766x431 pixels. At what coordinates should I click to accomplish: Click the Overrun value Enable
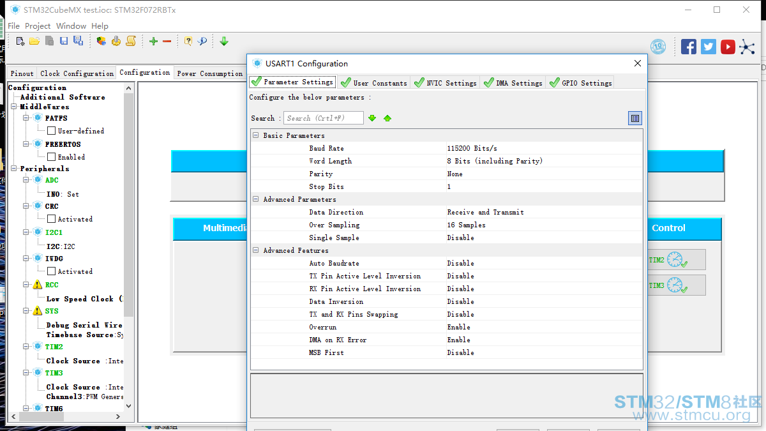tap(458, 327)
